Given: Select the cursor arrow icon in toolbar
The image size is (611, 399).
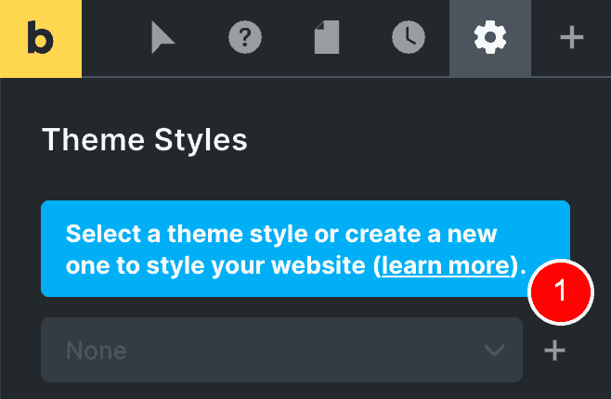Looking at the screenshot, I should 162,37.
